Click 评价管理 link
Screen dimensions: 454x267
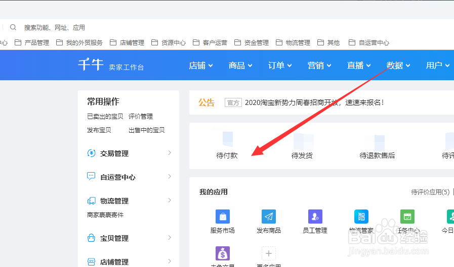point(141,116)
